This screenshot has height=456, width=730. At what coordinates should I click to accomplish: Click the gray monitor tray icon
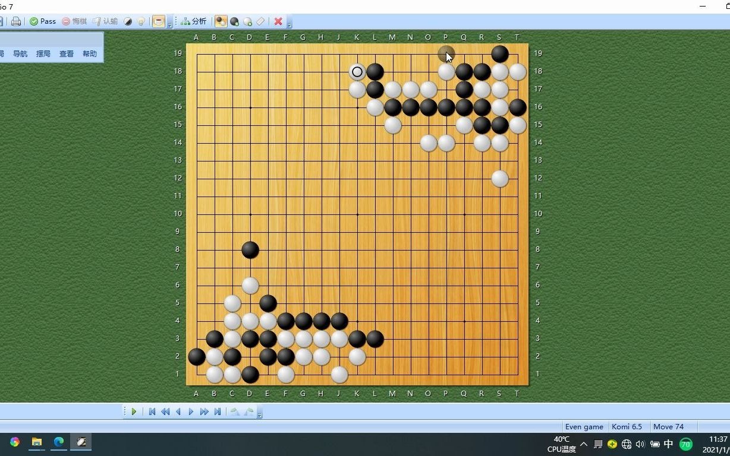click(598, 444)
